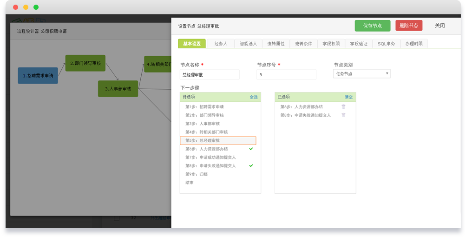The image size is (466, 237).
Task: Open the 节点类别 dropdown
Action: pos(361,74)
